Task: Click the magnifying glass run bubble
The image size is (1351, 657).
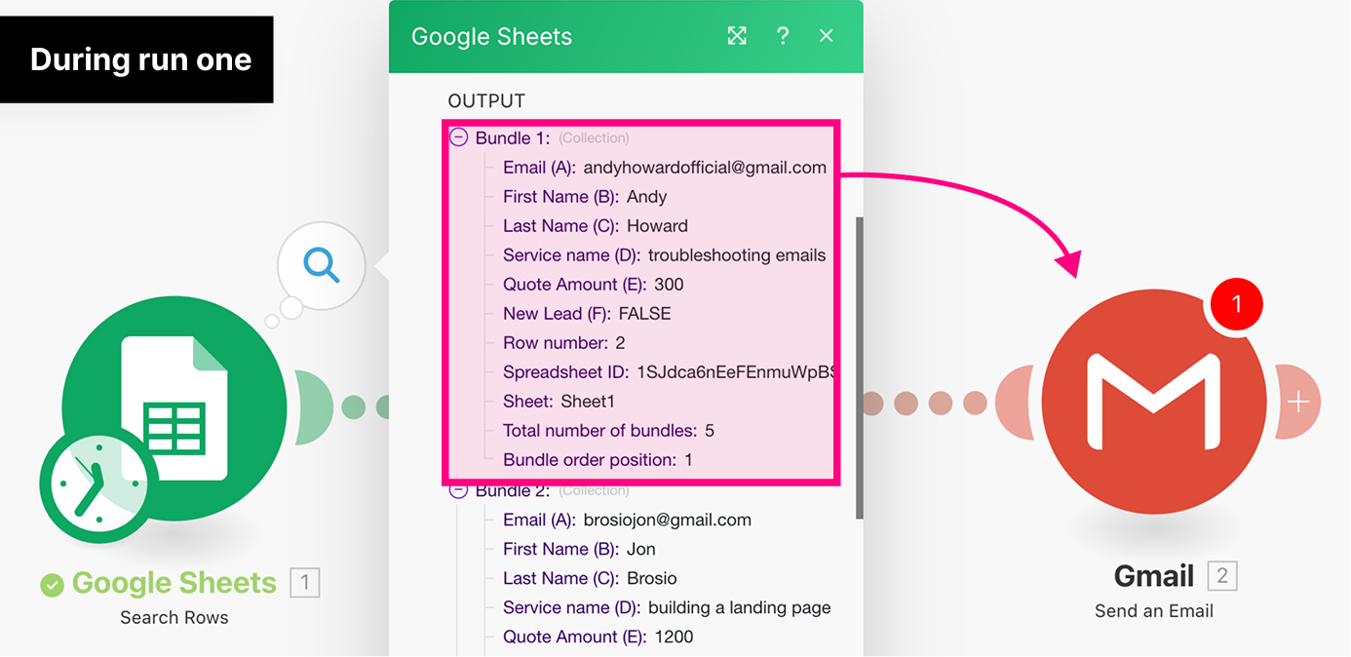Action: [x=321, y=264]
